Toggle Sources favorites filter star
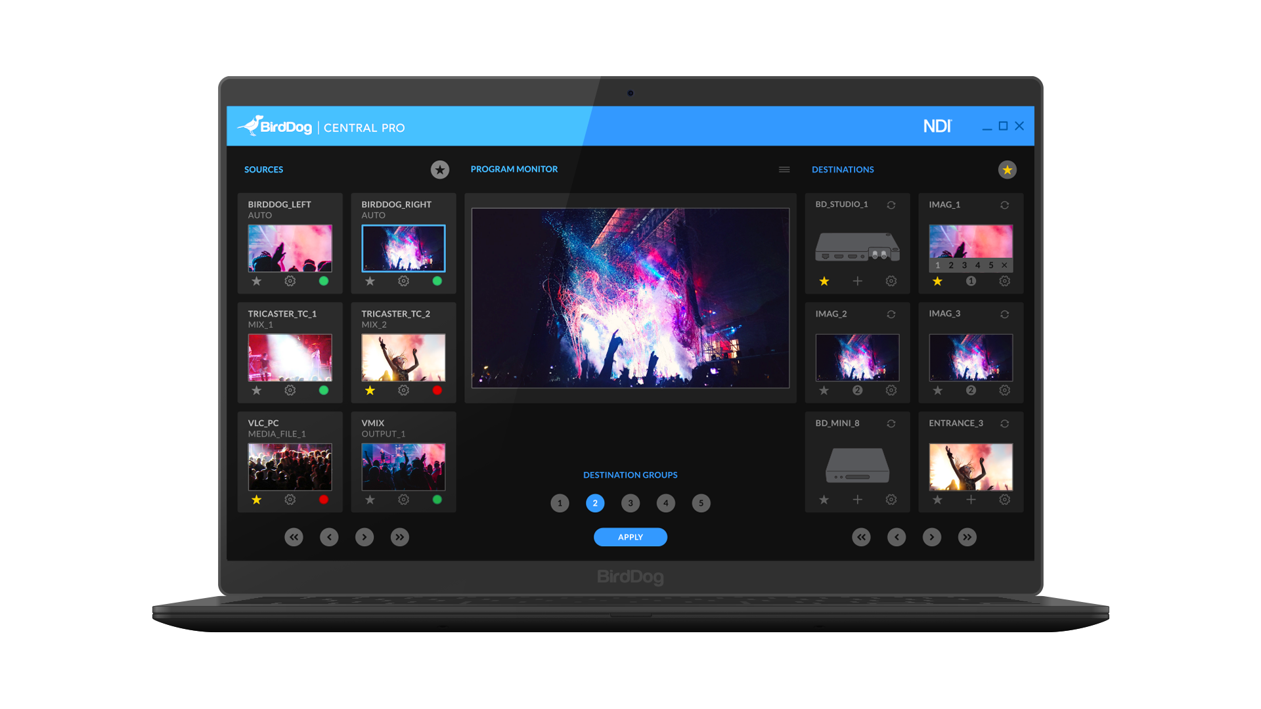The image size is (1261, 709). (x=440, y=170)
